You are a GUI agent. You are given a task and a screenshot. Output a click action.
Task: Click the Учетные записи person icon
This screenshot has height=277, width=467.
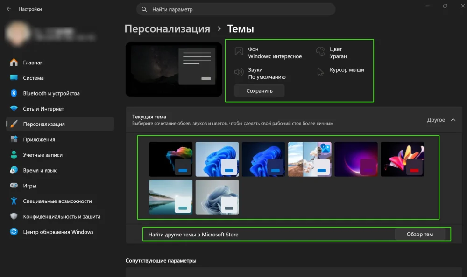coord(14,155)
